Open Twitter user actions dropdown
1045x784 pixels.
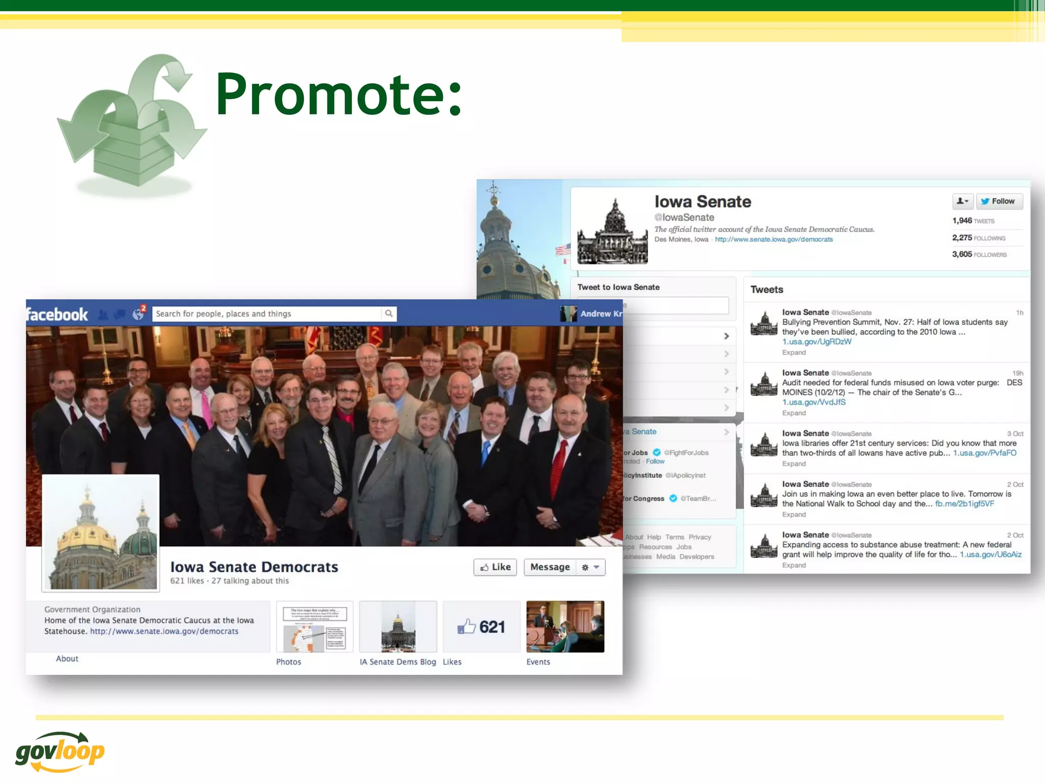click(x=963, y=201)
